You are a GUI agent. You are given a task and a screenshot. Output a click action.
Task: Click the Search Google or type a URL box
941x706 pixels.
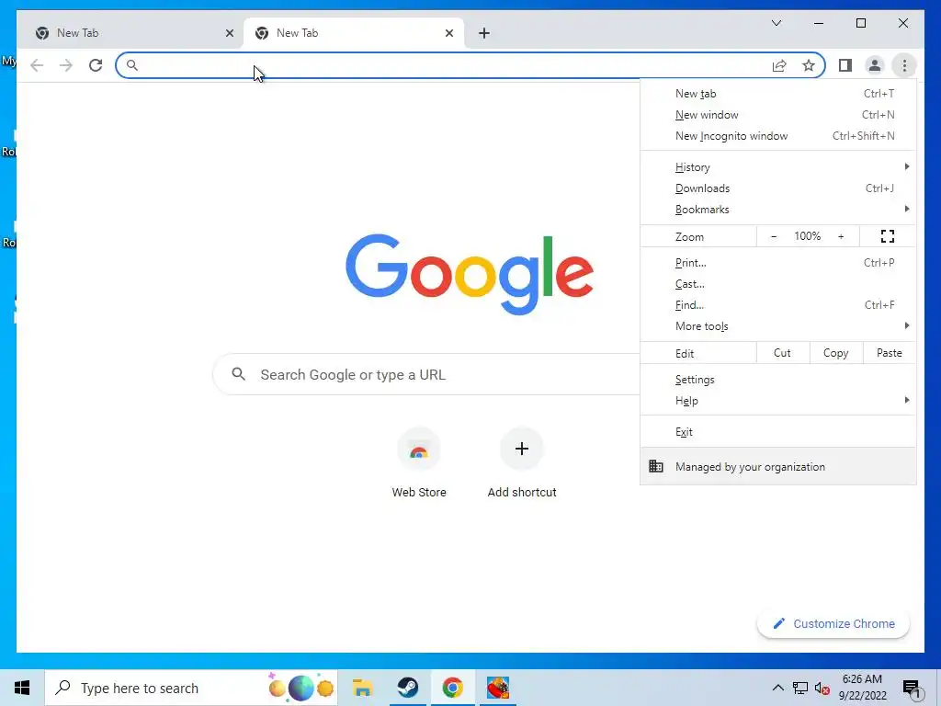pos(426,375)
